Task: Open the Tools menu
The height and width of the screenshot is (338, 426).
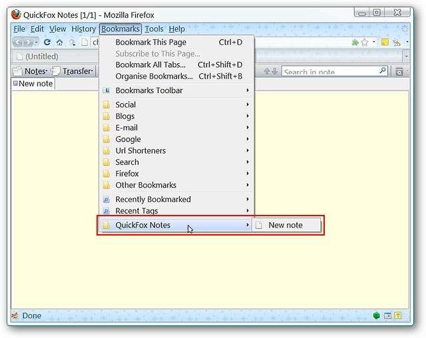Action: pos(154,29)
